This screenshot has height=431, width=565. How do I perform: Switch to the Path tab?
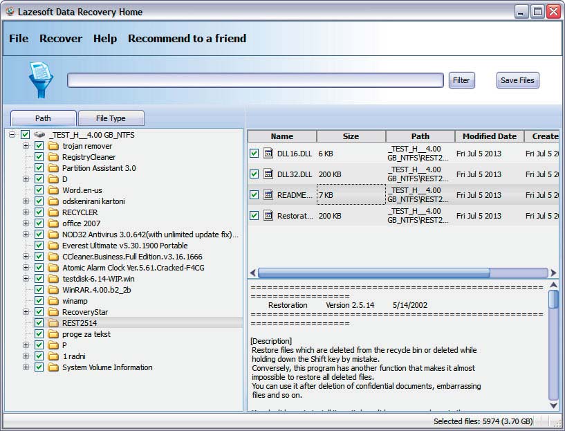coord(44,118)
